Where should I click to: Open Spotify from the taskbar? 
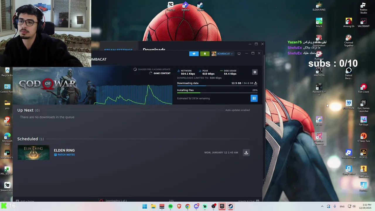[x=171, y=206]
